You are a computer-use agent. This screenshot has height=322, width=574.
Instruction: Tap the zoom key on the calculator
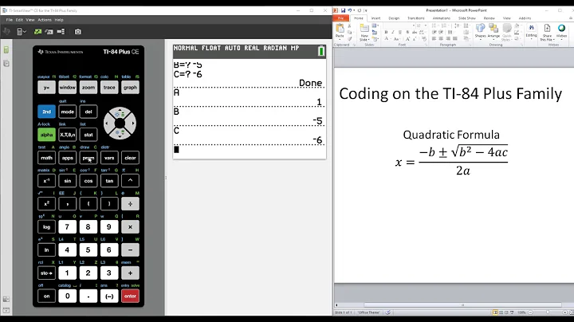(88, 88)
